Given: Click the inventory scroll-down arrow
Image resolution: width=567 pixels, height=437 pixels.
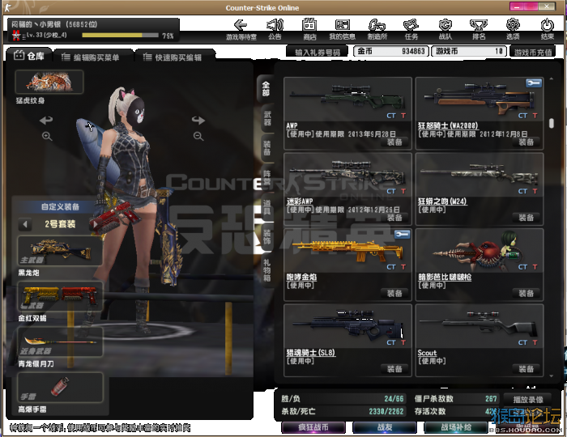Looking at the screenshot, I should [x=551, y=375].
